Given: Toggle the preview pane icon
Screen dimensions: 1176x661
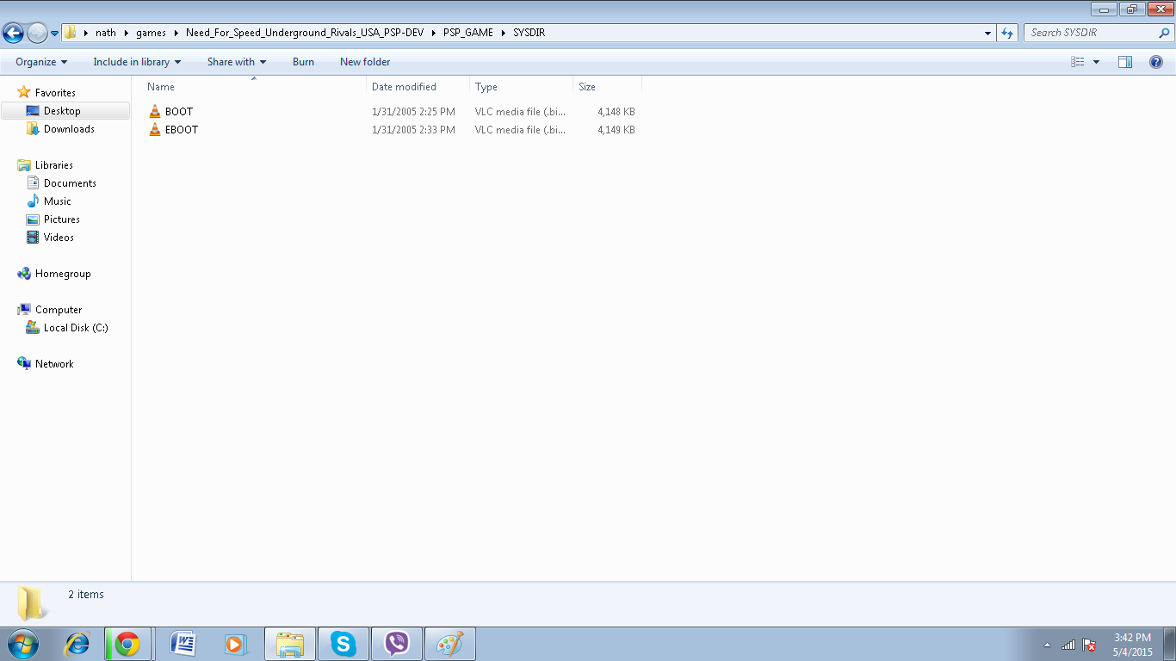Looking at the screenshot, I should pos(1125,62).
